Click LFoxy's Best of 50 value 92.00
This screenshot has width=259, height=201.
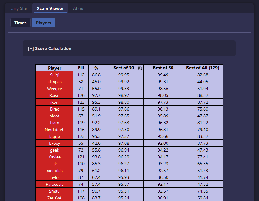tap(163, 143)
